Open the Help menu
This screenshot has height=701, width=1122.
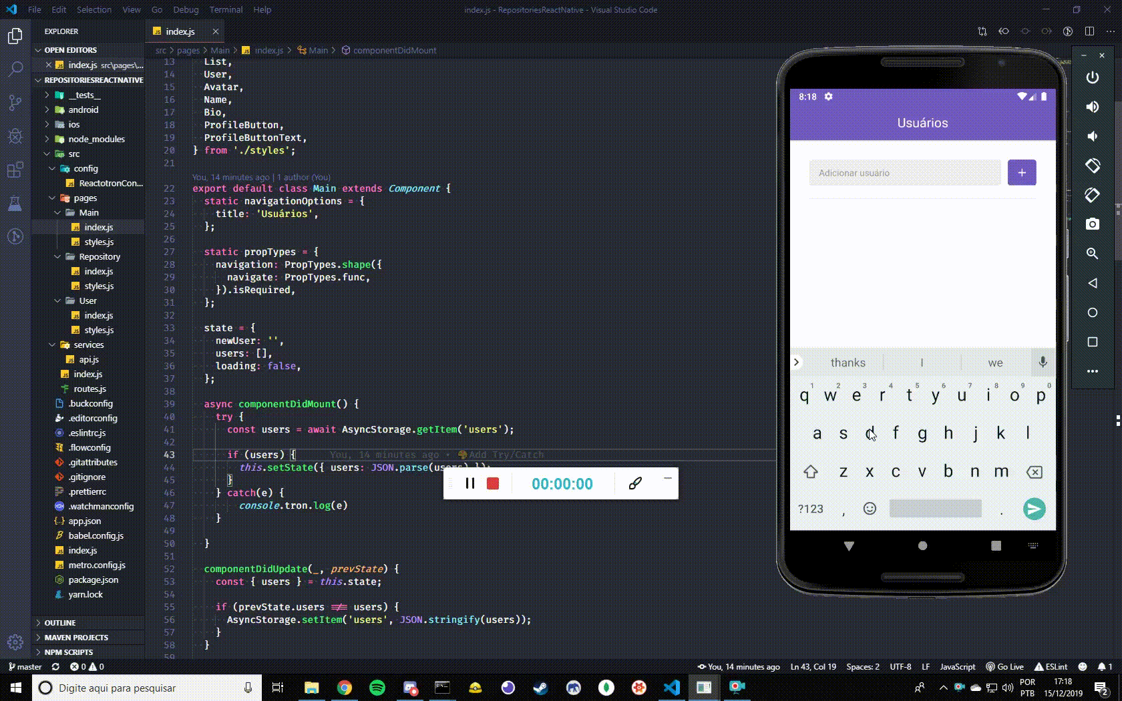point(262,9)
